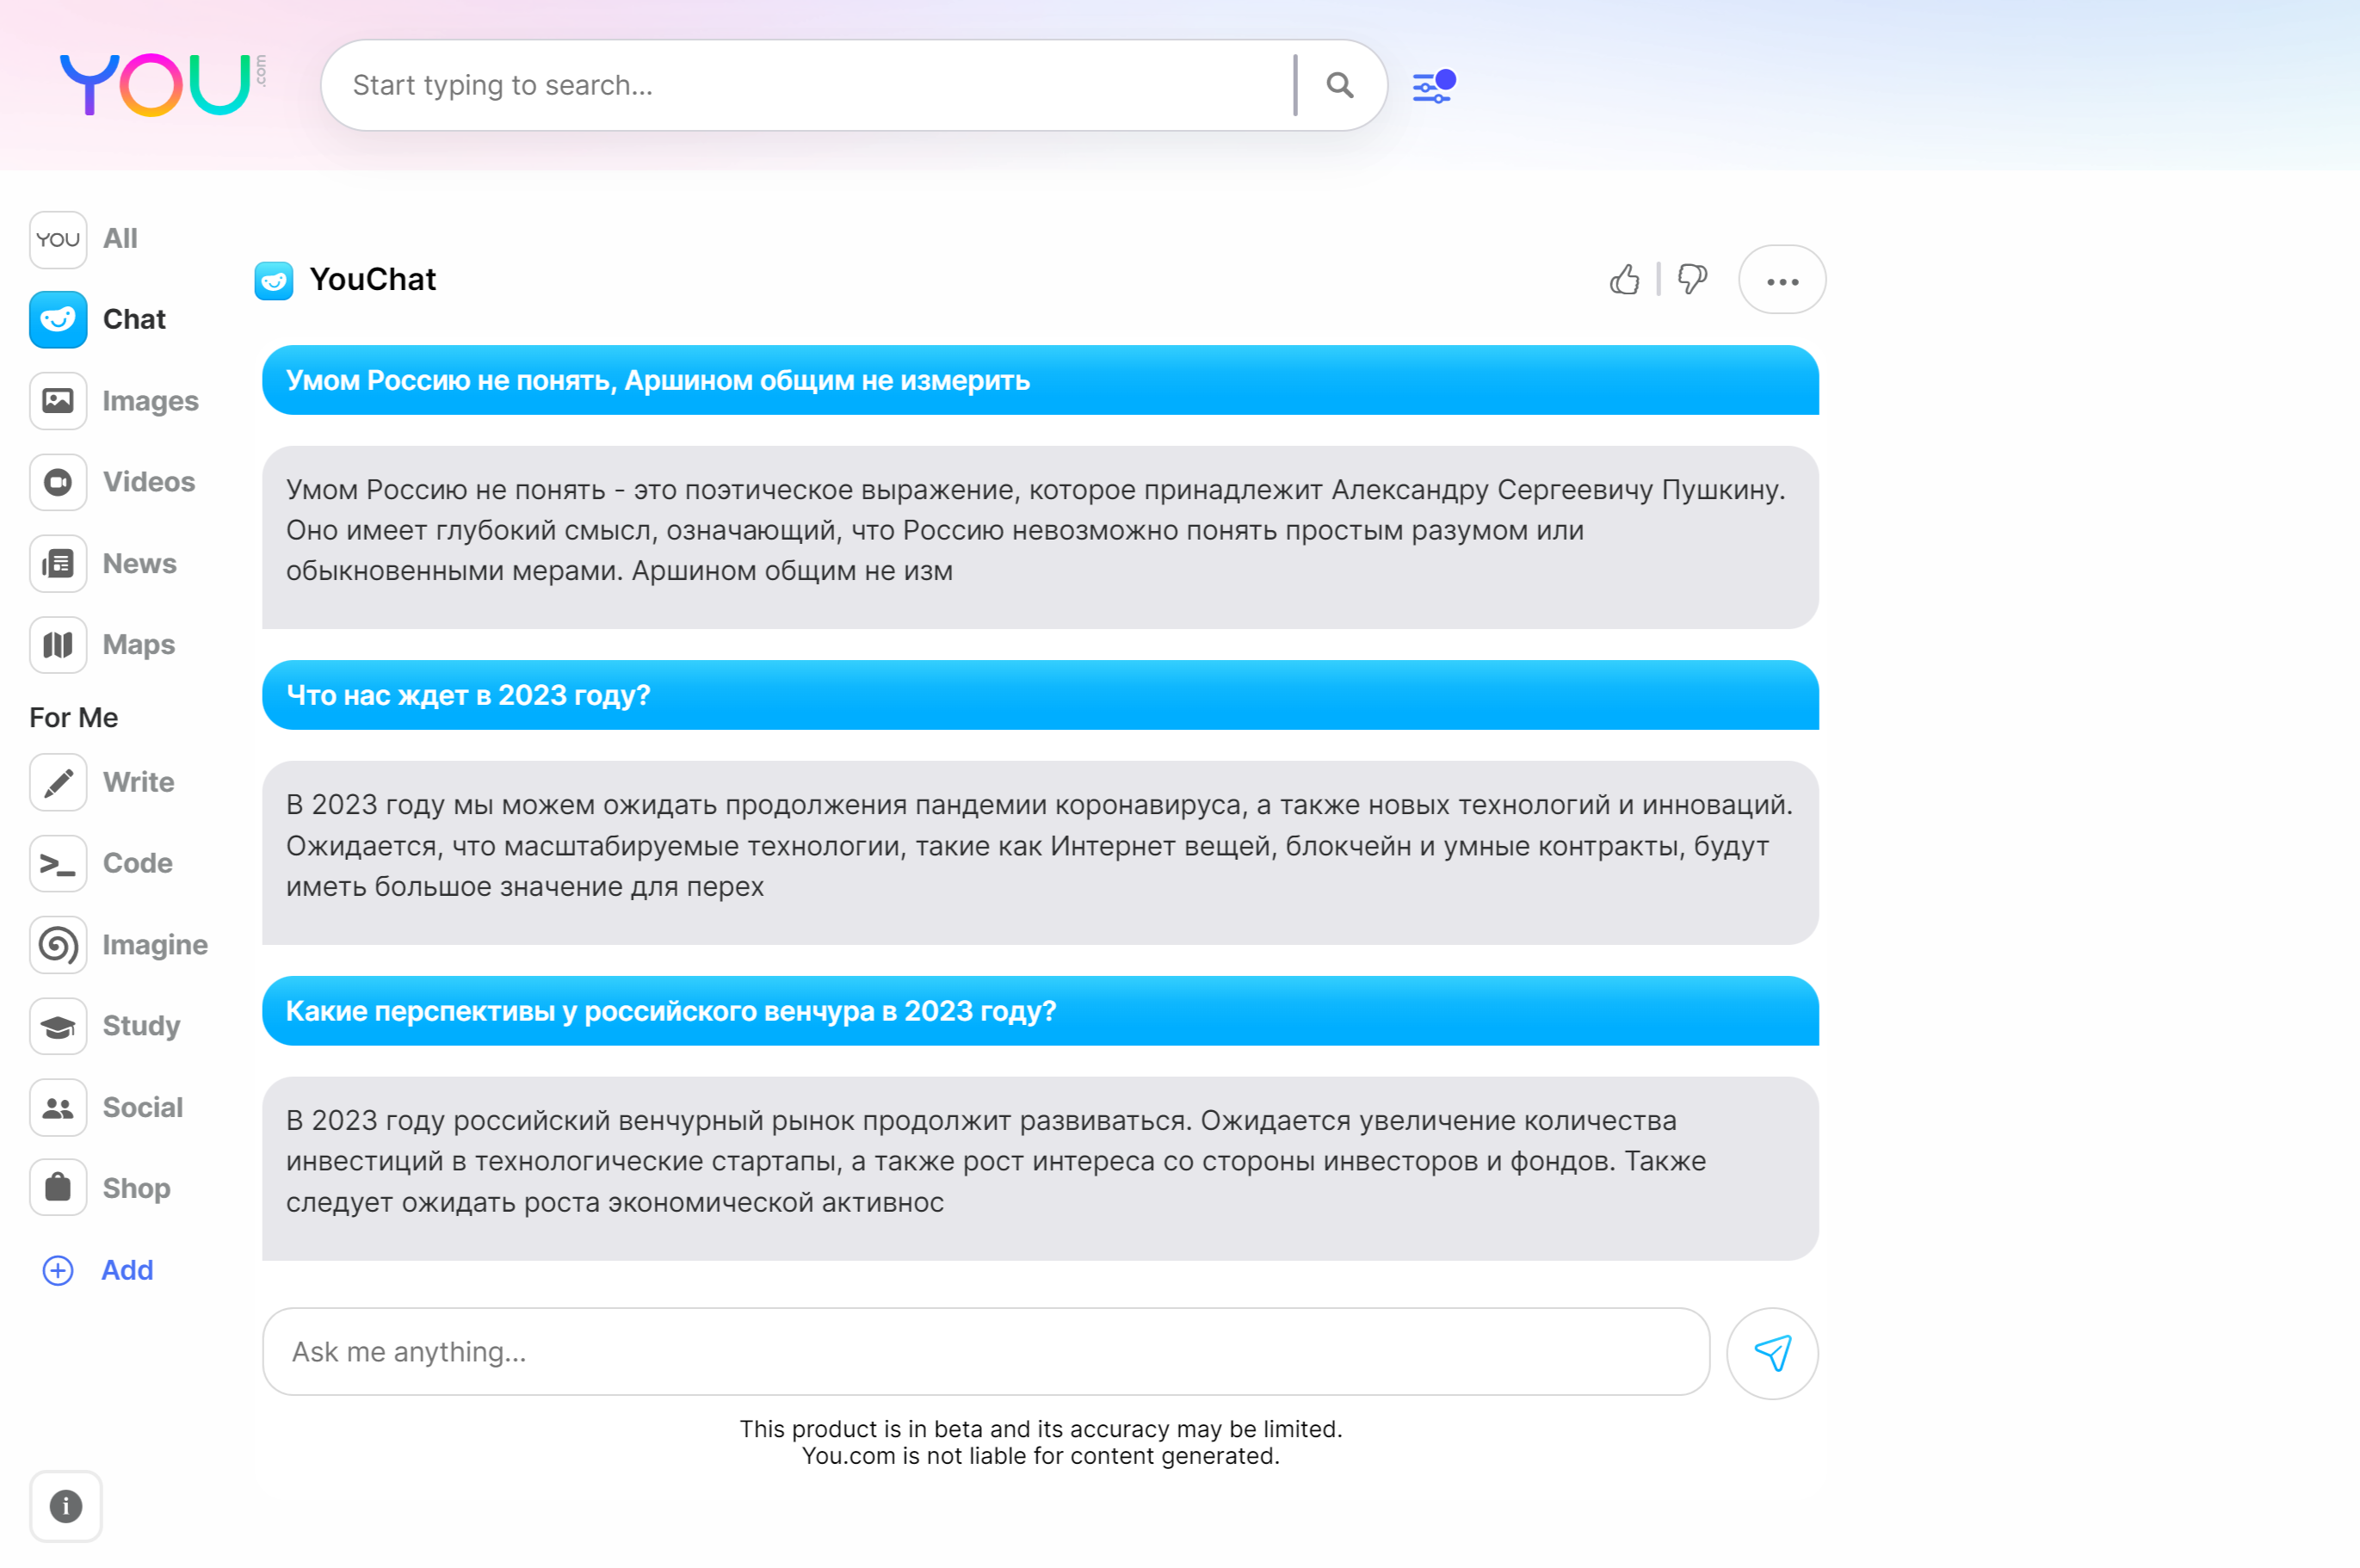Click the search magnifier icon
2360x1568 pixels.
(x=1340, y=86)
